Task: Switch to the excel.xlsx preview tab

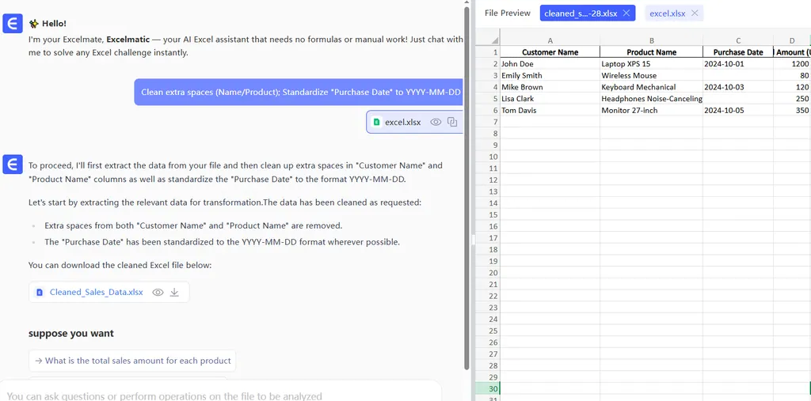Action: pos(667,13)
